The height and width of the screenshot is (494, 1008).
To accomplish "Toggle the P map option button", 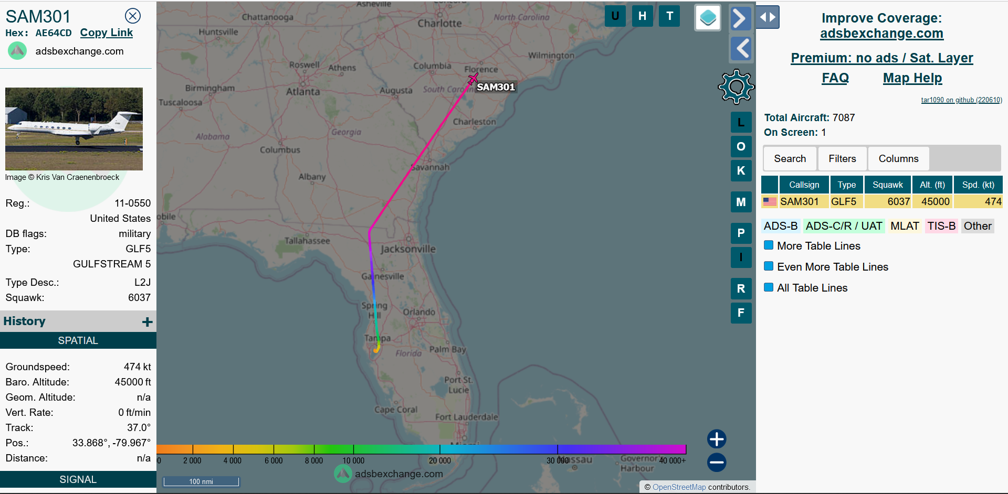I will [741, 233].
